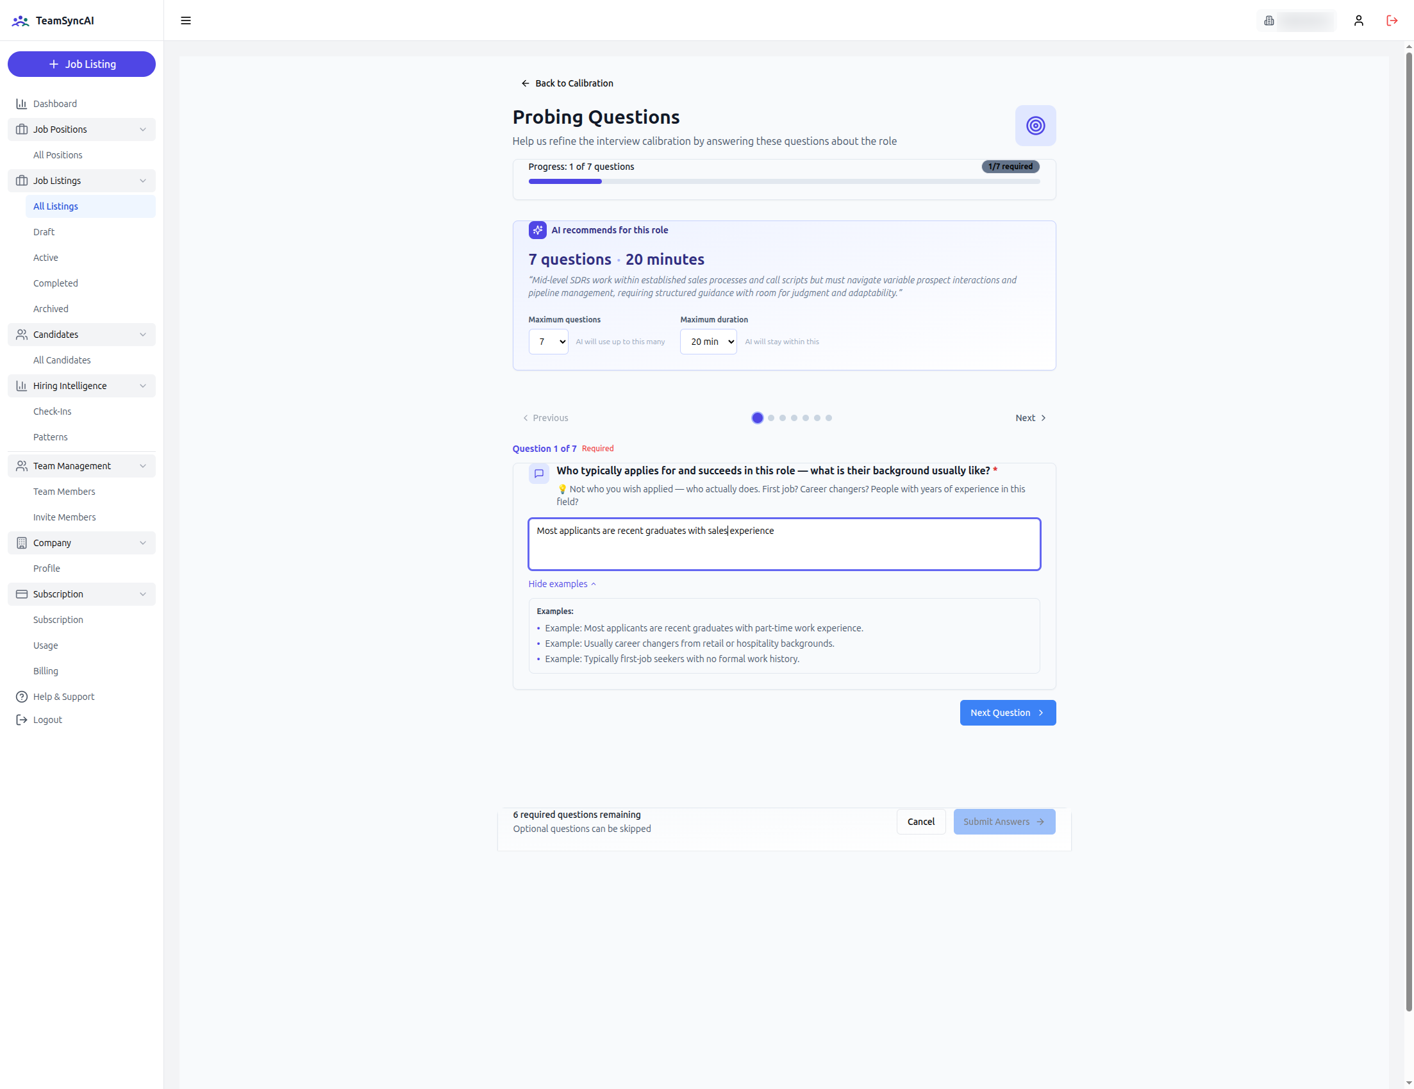Click the AI sparkle icon in recommendation banner

click(x=537, y=230)
